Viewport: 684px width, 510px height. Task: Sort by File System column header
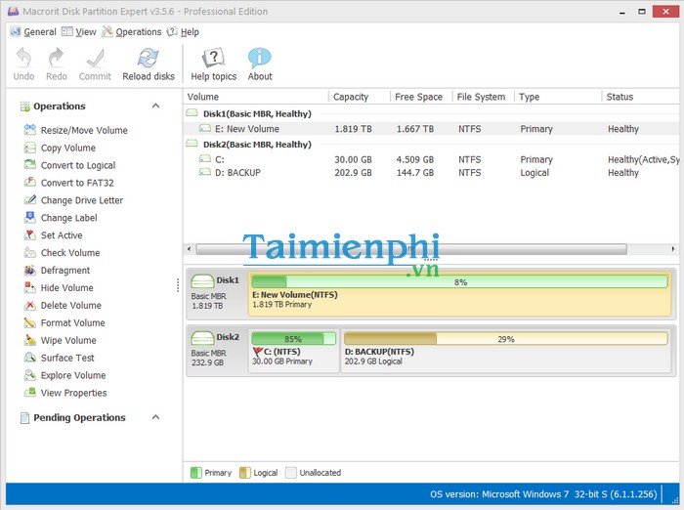(x=484, y=97)
